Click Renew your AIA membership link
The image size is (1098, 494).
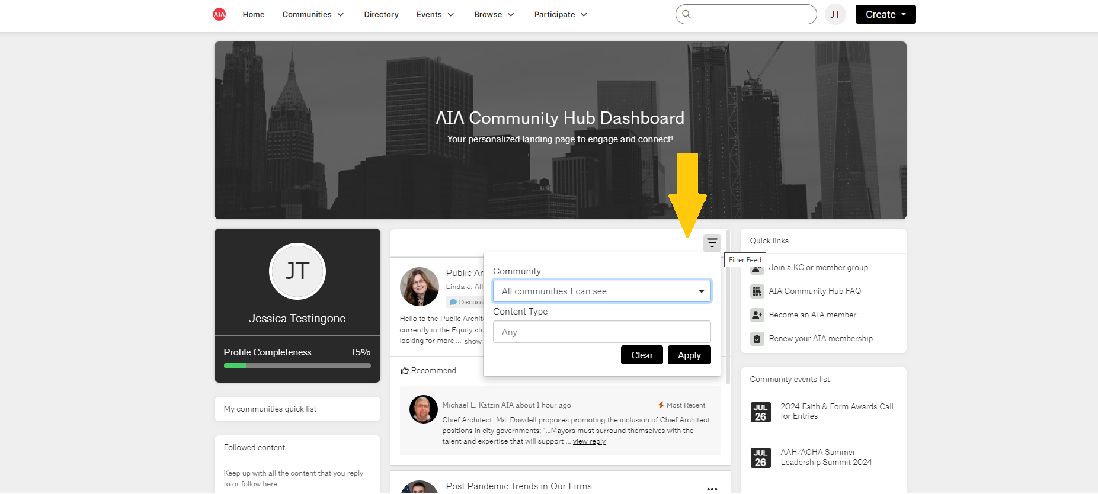[x=821, y=338]
